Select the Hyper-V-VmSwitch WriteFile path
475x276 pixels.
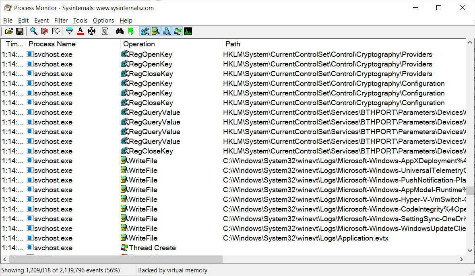pyautogui.click(x=345, y=199)
